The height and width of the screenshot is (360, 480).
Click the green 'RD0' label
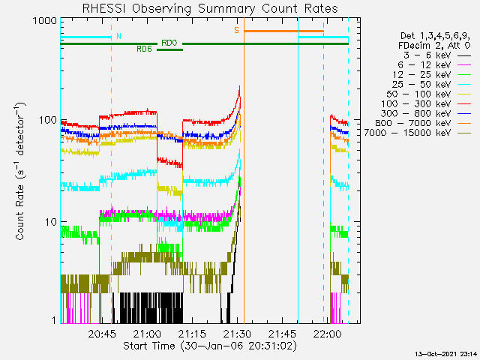(x=169, y=43)
